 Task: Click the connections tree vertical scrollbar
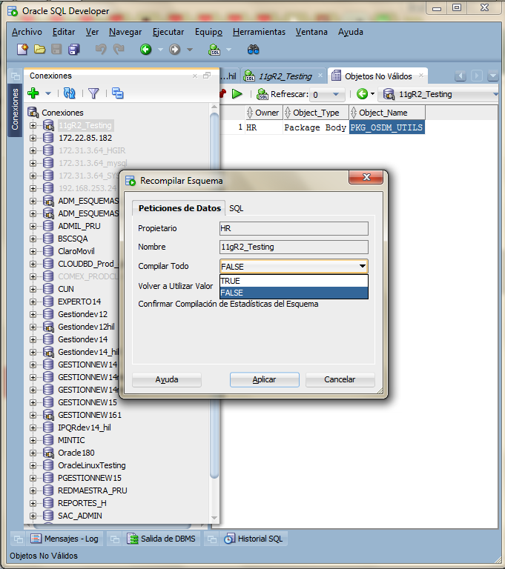[214, 294]
